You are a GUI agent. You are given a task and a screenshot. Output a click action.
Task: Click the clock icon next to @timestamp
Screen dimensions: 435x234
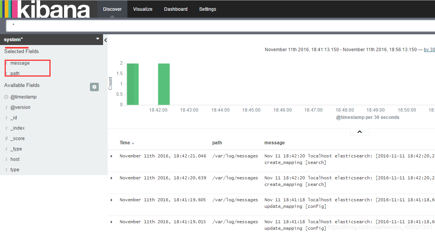tap(6, 97)
